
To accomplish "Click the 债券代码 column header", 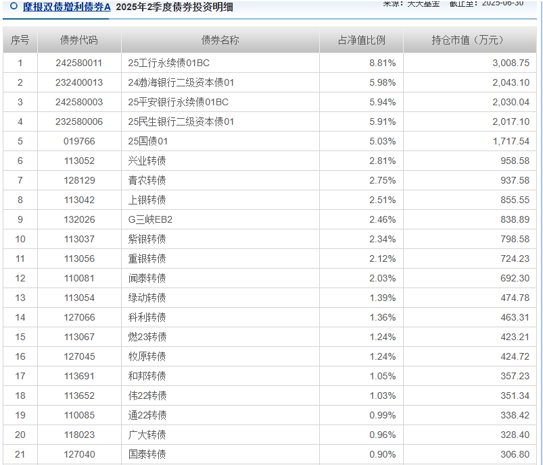I will (x=79, y=40).
